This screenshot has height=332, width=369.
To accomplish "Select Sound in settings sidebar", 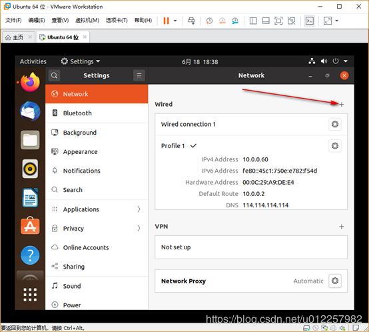I will [x=97, y=286].
